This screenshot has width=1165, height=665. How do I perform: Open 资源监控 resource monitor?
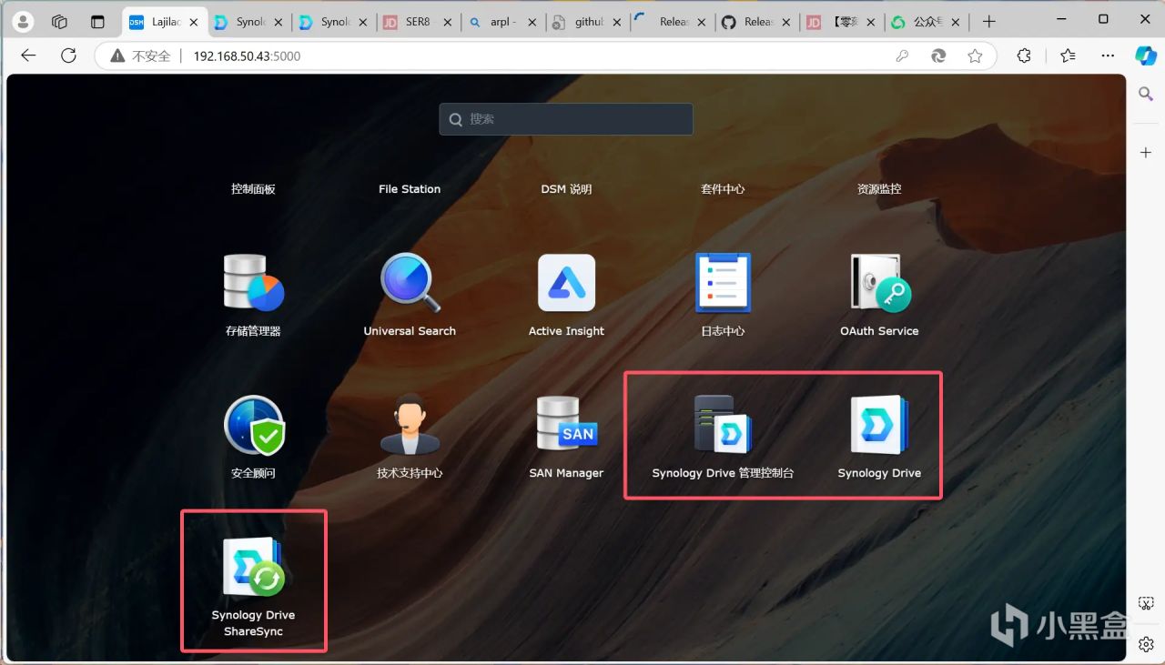point(879,189)
